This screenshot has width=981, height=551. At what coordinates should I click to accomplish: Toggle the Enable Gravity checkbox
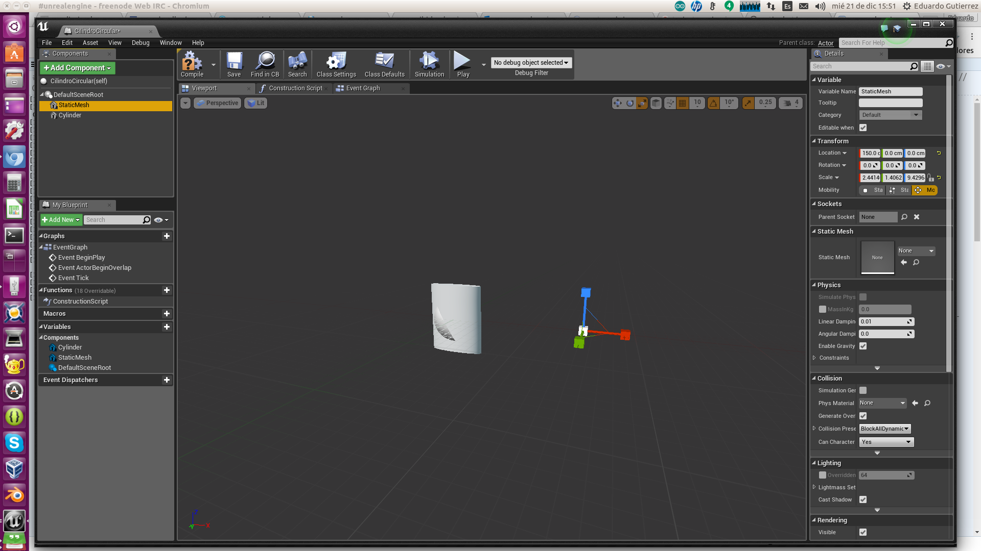tap(863, 346)
